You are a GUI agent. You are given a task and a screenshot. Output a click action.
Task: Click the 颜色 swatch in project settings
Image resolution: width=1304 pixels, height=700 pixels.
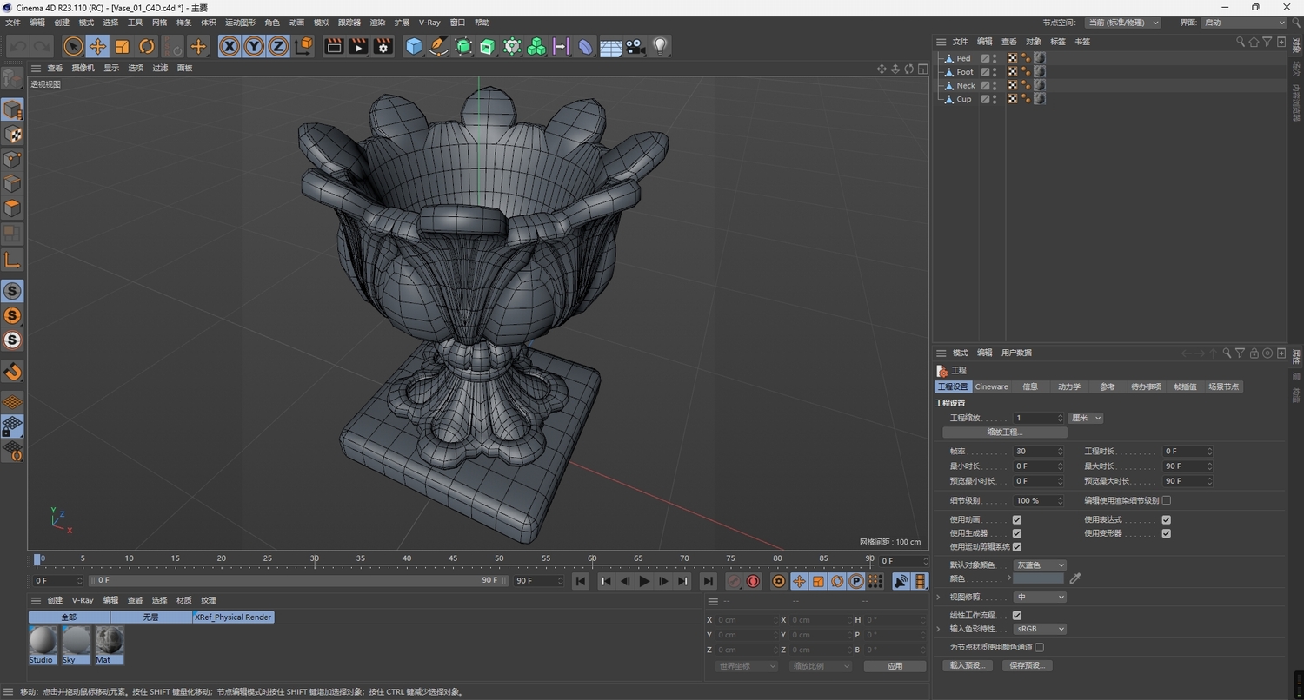(1039, 578)
